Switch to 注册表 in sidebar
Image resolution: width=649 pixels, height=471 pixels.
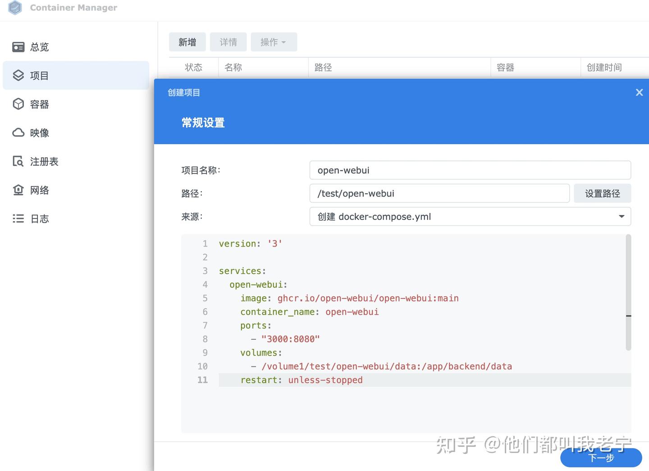coord(76,161)
